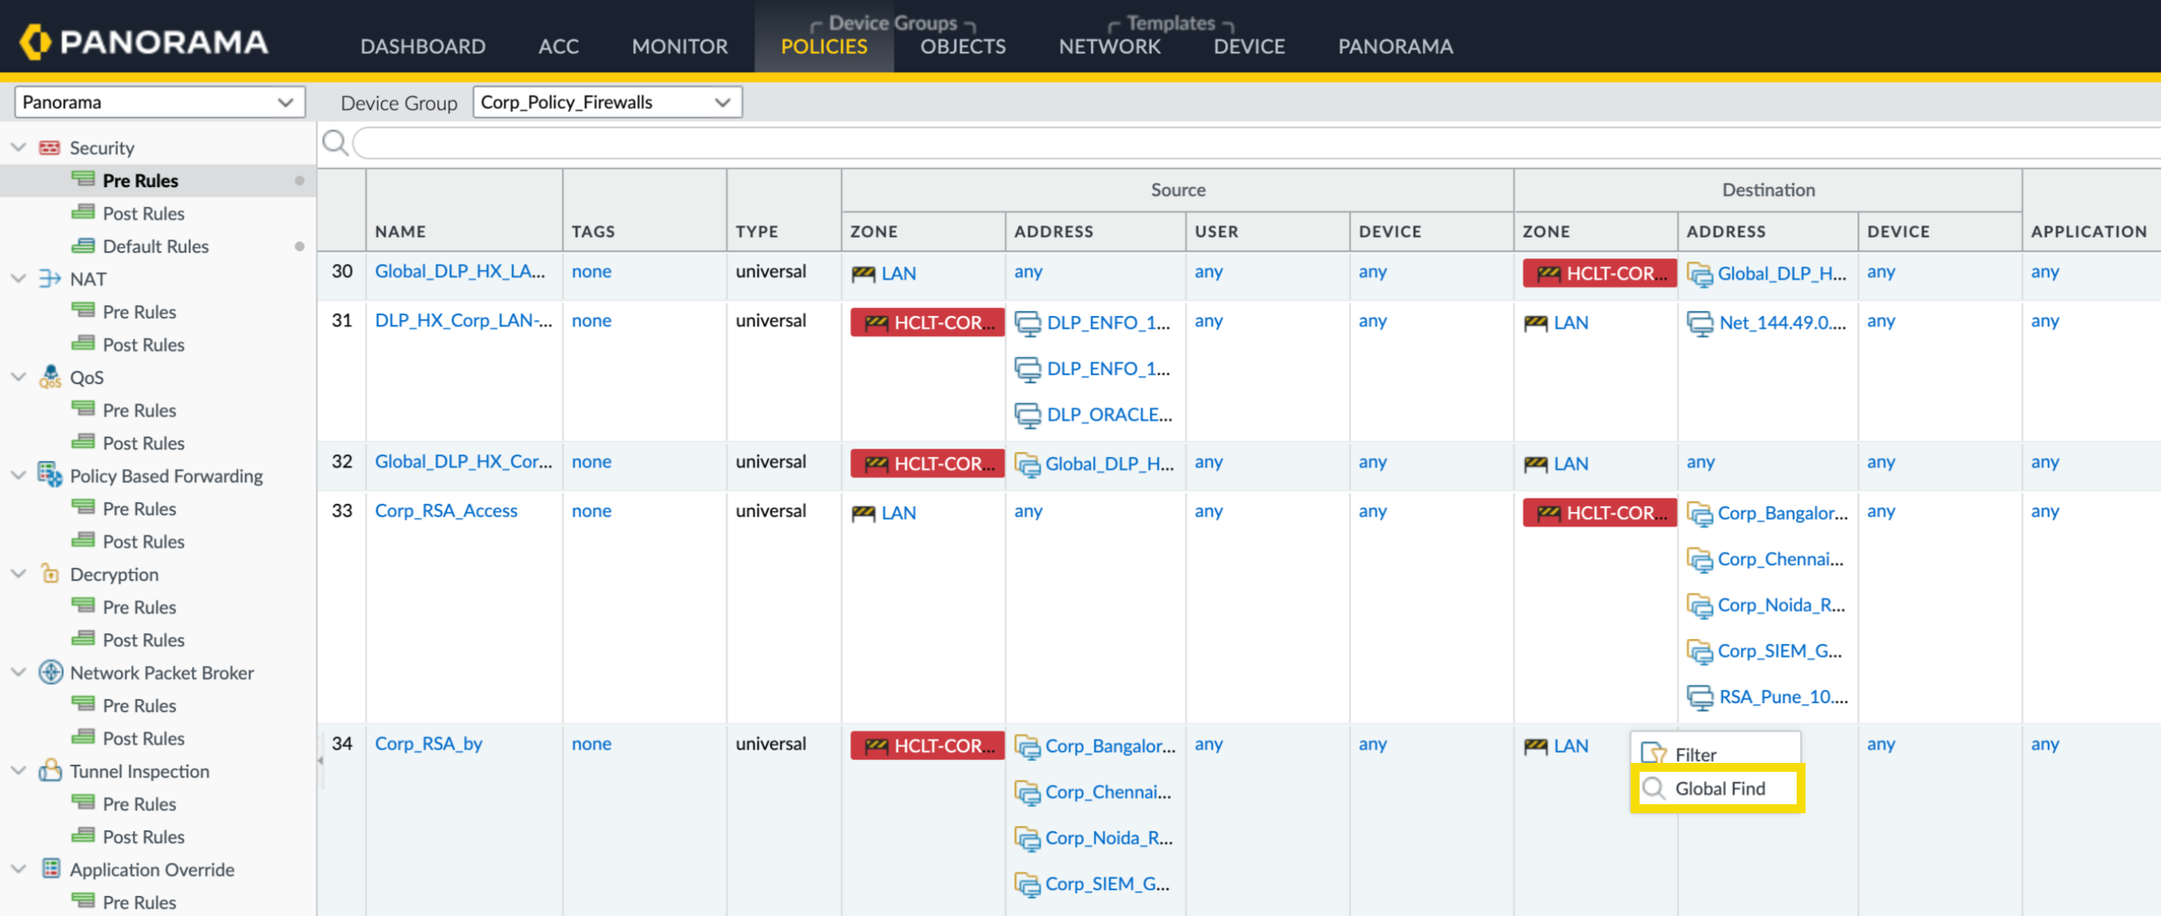Screen dimensions: 2161x916
Task: Click the search magnifier icon above table
Action: coord(334,143)
